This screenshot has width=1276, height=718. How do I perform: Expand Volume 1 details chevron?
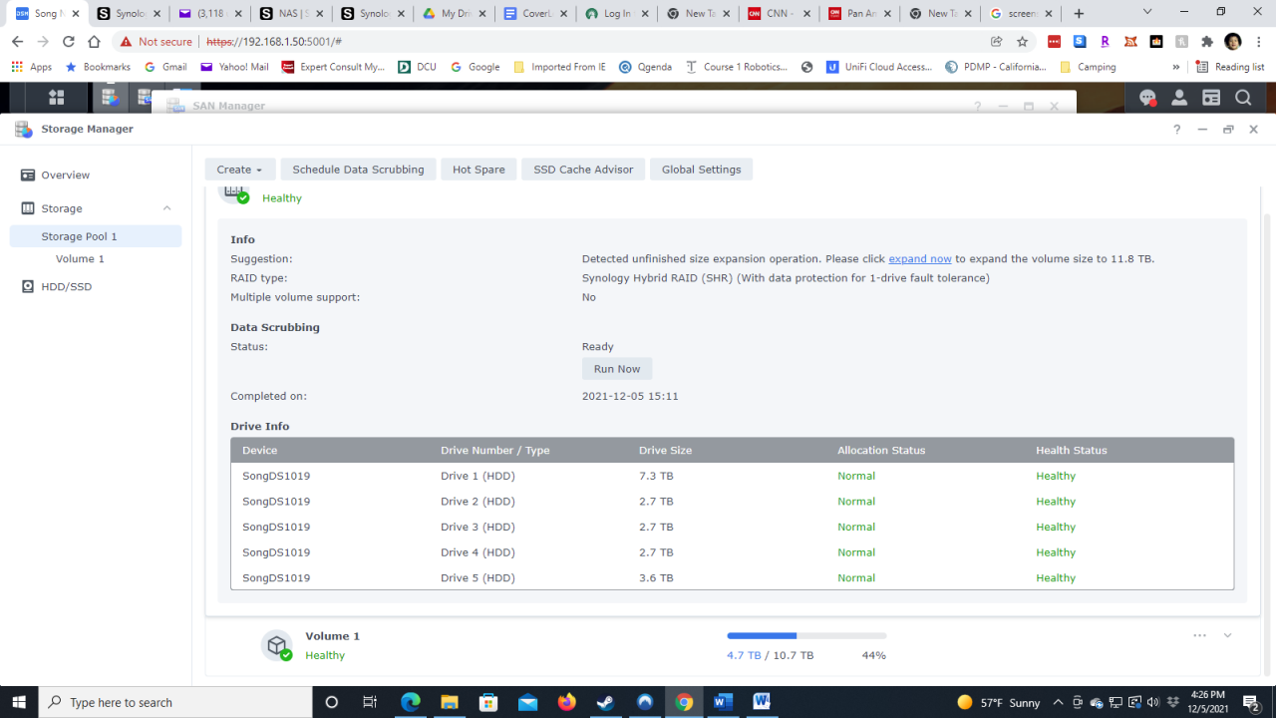(1227, 635)
